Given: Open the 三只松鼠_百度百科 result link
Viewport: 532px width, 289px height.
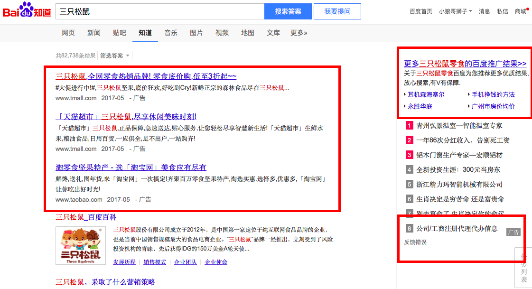Looking at the screenshot, I should pyautogui.click(x=86, y=217).
